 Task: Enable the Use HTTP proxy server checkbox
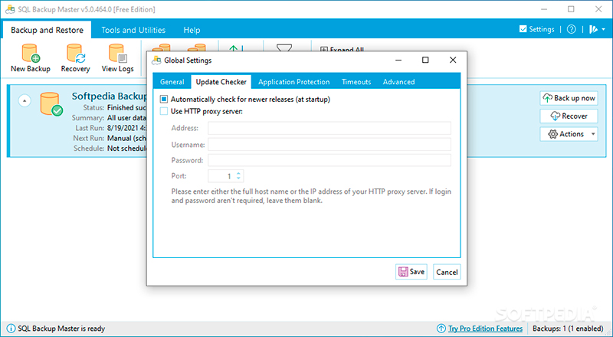coord(164,112)
